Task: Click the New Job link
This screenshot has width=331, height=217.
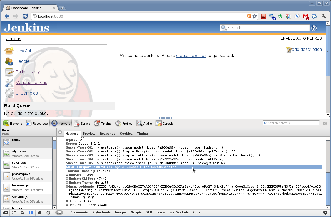Action: click(x=24, y=51)
